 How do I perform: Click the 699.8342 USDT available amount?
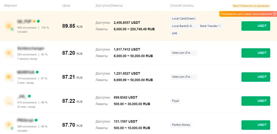125,97
